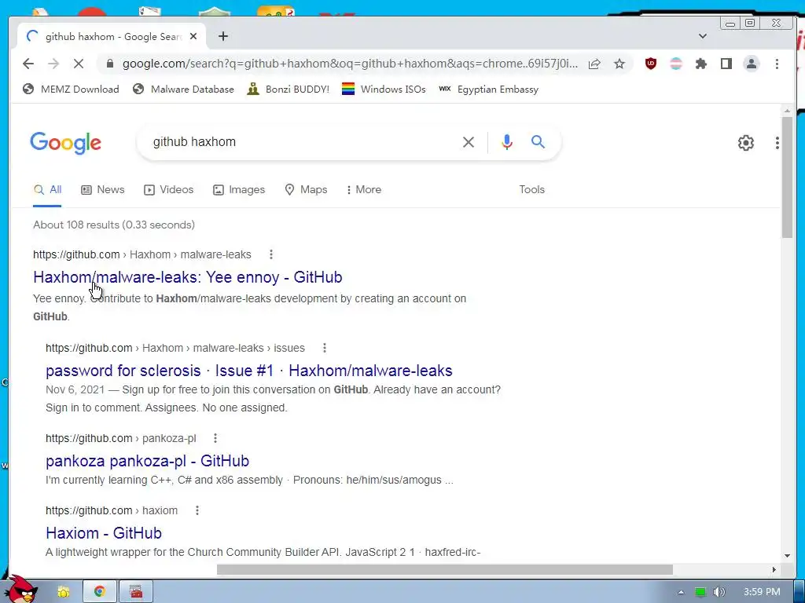Open the Extensions puzzle menu
This screenshot has width=805, height=603.
(x=700, y=64)
